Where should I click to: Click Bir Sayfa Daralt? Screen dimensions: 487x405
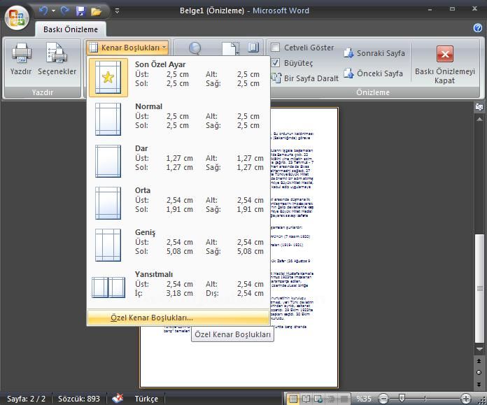(304, 78)
